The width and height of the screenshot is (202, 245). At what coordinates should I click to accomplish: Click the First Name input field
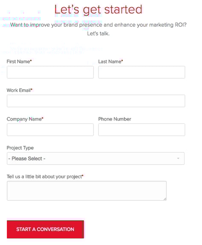(50, 72)
